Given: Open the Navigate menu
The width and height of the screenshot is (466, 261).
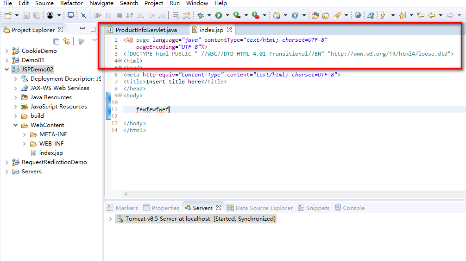Looking at the screenshot, I should (101, 3).
